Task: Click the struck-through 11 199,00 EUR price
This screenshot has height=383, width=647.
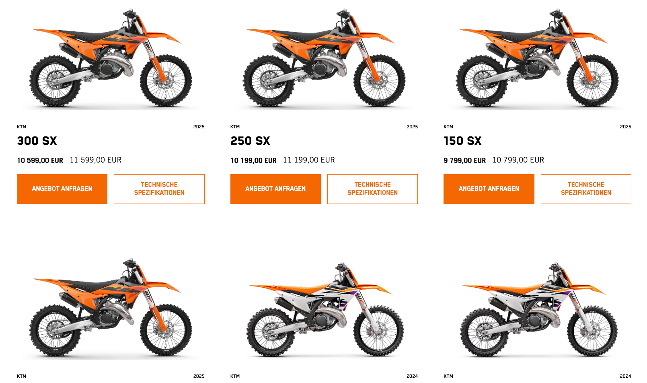Action: pos(309,160)
